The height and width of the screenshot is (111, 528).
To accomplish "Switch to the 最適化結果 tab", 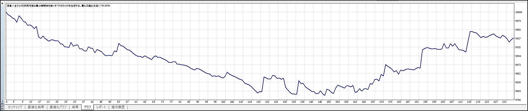I will tap(36, 107).
